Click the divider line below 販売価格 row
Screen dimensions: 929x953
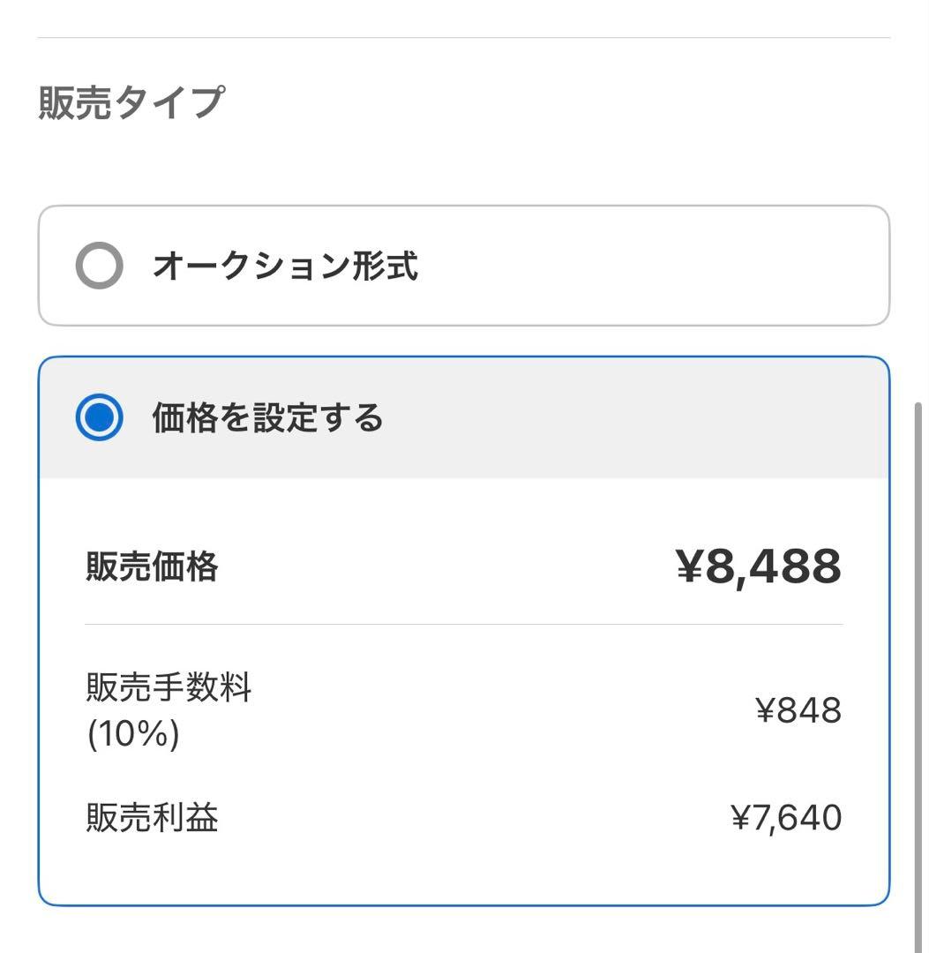click(x=463, y=624)
